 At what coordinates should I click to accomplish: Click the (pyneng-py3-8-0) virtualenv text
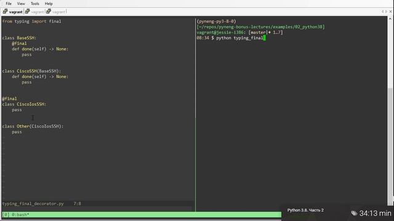[x=216, y=21]
